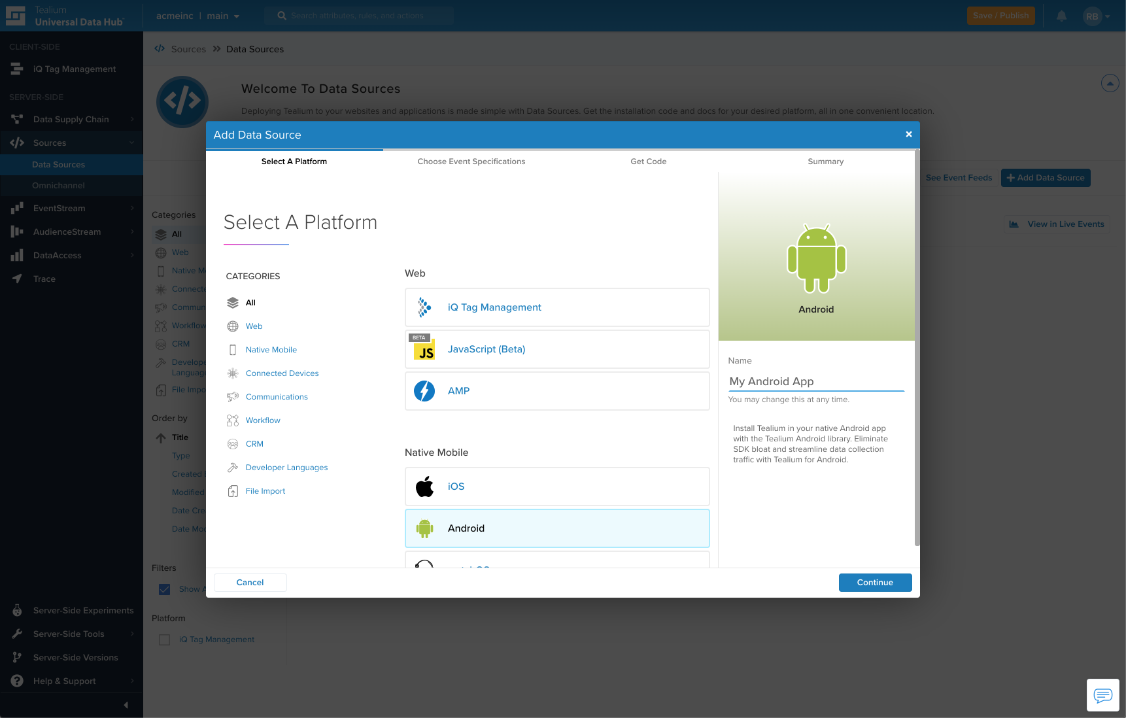The image size is (1126, 718).
Task: Click the Sources breadcrumb link
Action: click(188, 49)
